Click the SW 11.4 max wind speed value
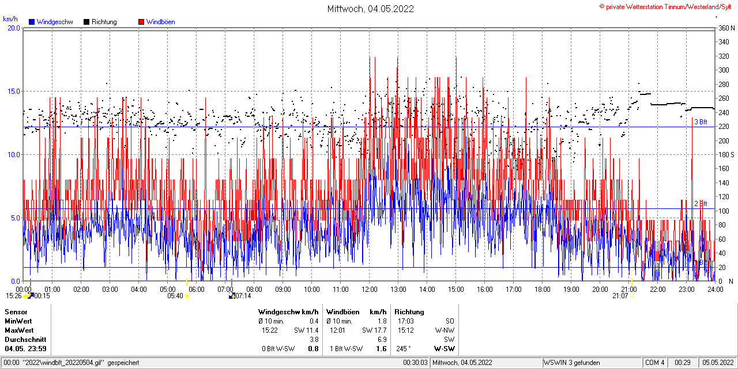The width and height of the screenshot is (738, 369). [306, 330]
